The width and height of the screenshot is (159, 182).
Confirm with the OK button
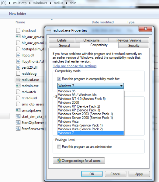pos(92,174)
